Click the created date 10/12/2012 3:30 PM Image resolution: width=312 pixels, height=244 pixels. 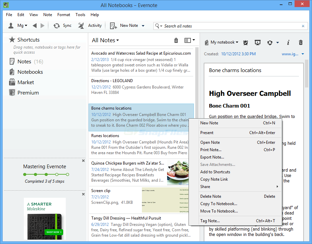[239, 54]
